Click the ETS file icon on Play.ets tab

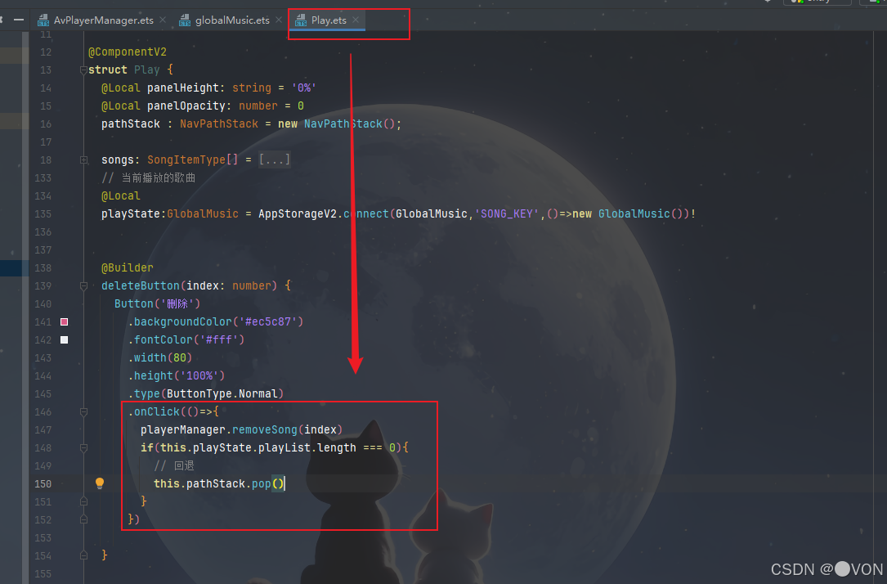[300, 21]
